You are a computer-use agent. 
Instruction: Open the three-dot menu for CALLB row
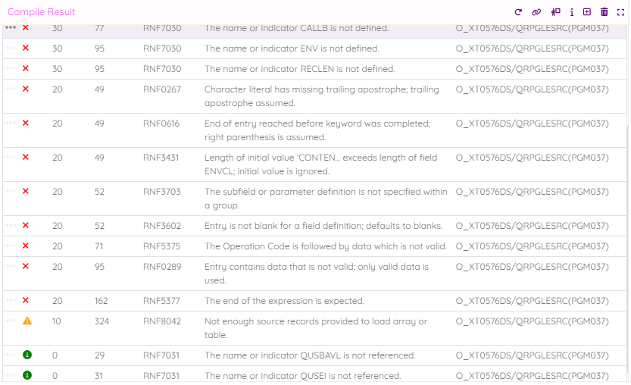coord(11,28)
